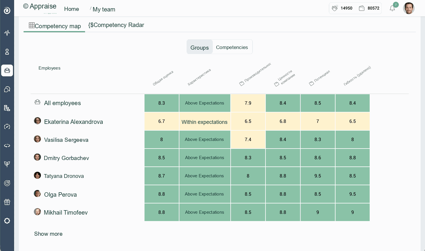Image resolution: width=425 pixels, height=251 pixels.
Task: Select the Groups toggle option
Action: click(x=200, y=47)
